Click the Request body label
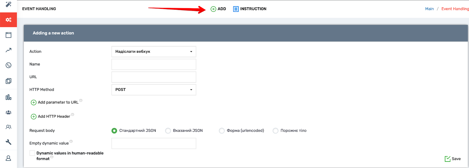Screen dimensions: 469x168 (42, 131)
